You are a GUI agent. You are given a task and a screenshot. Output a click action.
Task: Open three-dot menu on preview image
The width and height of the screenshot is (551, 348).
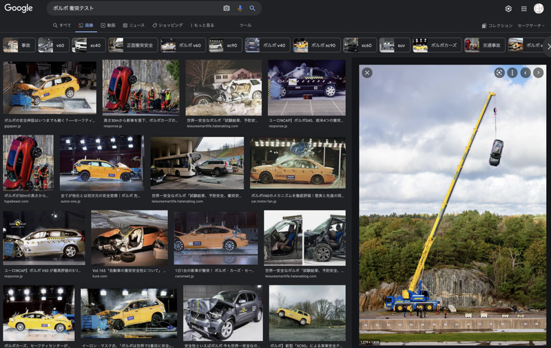pyautogui.click(x=512, y=72)
